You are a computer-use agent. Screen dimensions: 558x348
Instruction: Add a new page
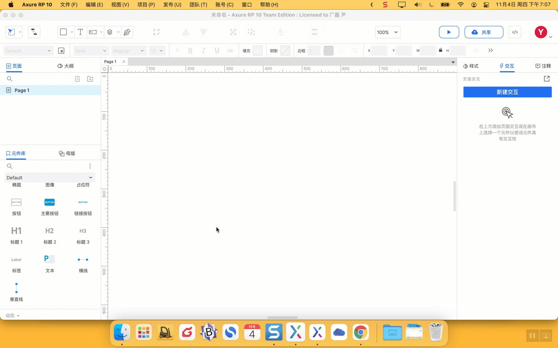[77, 79]
